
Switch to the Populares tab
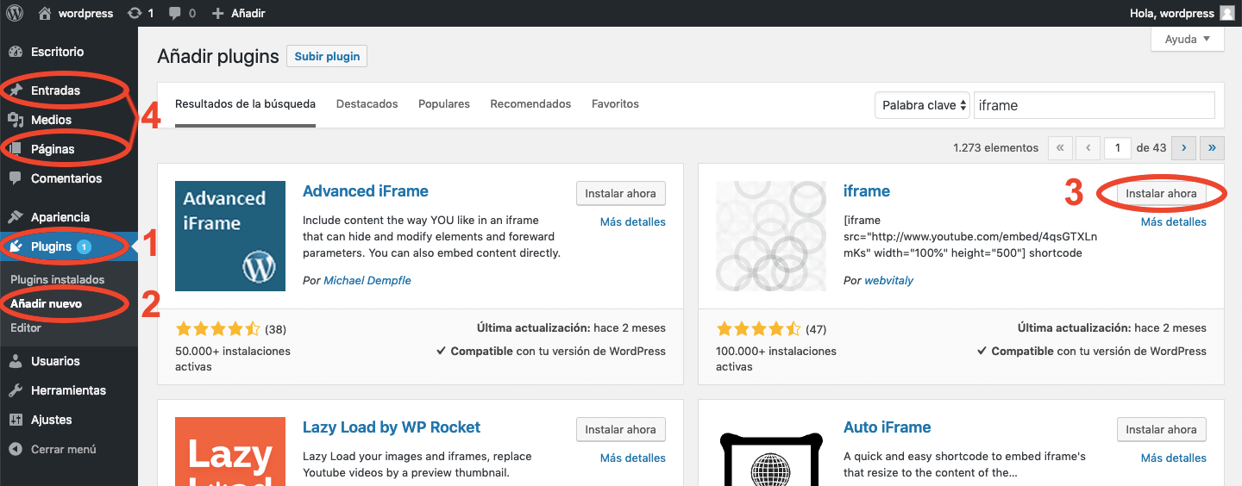click(x=444, y=104)
